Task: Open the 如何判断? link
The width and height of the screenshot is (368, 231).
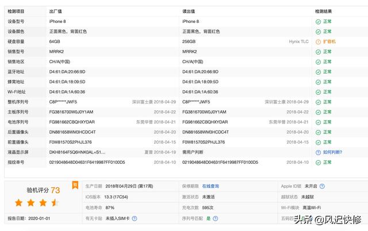Action: click(332, 152)
